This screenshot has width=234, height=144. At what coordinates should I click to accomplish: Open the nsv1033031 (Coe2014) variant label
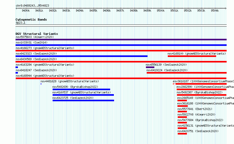coord(32,42)
